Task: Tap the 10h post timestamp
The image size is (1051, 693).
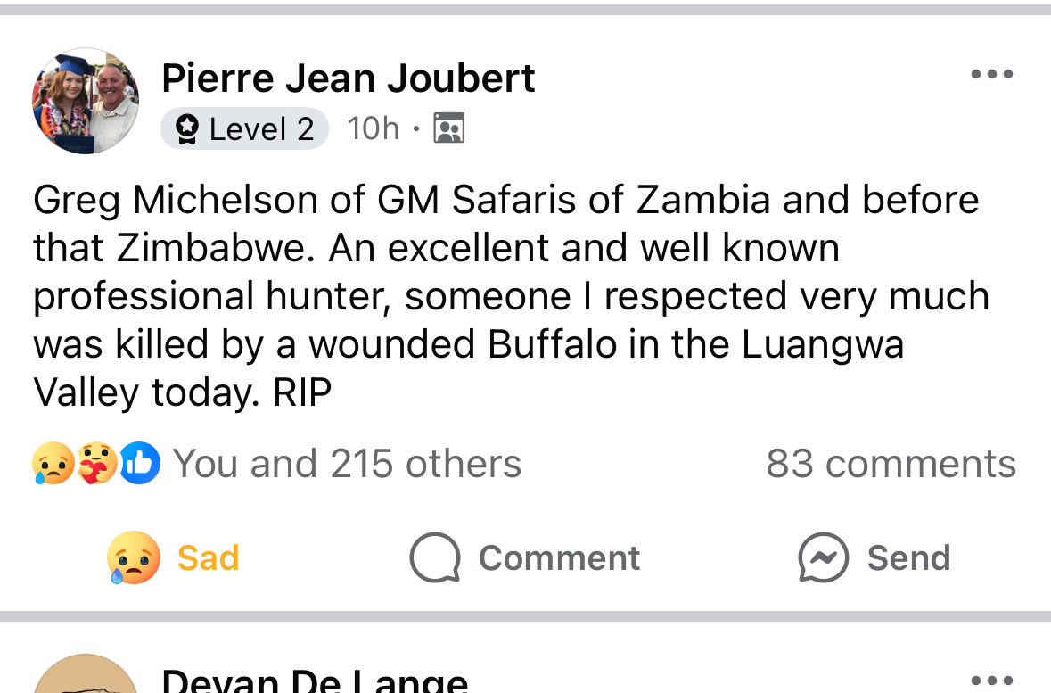Action: pos(374,129)
